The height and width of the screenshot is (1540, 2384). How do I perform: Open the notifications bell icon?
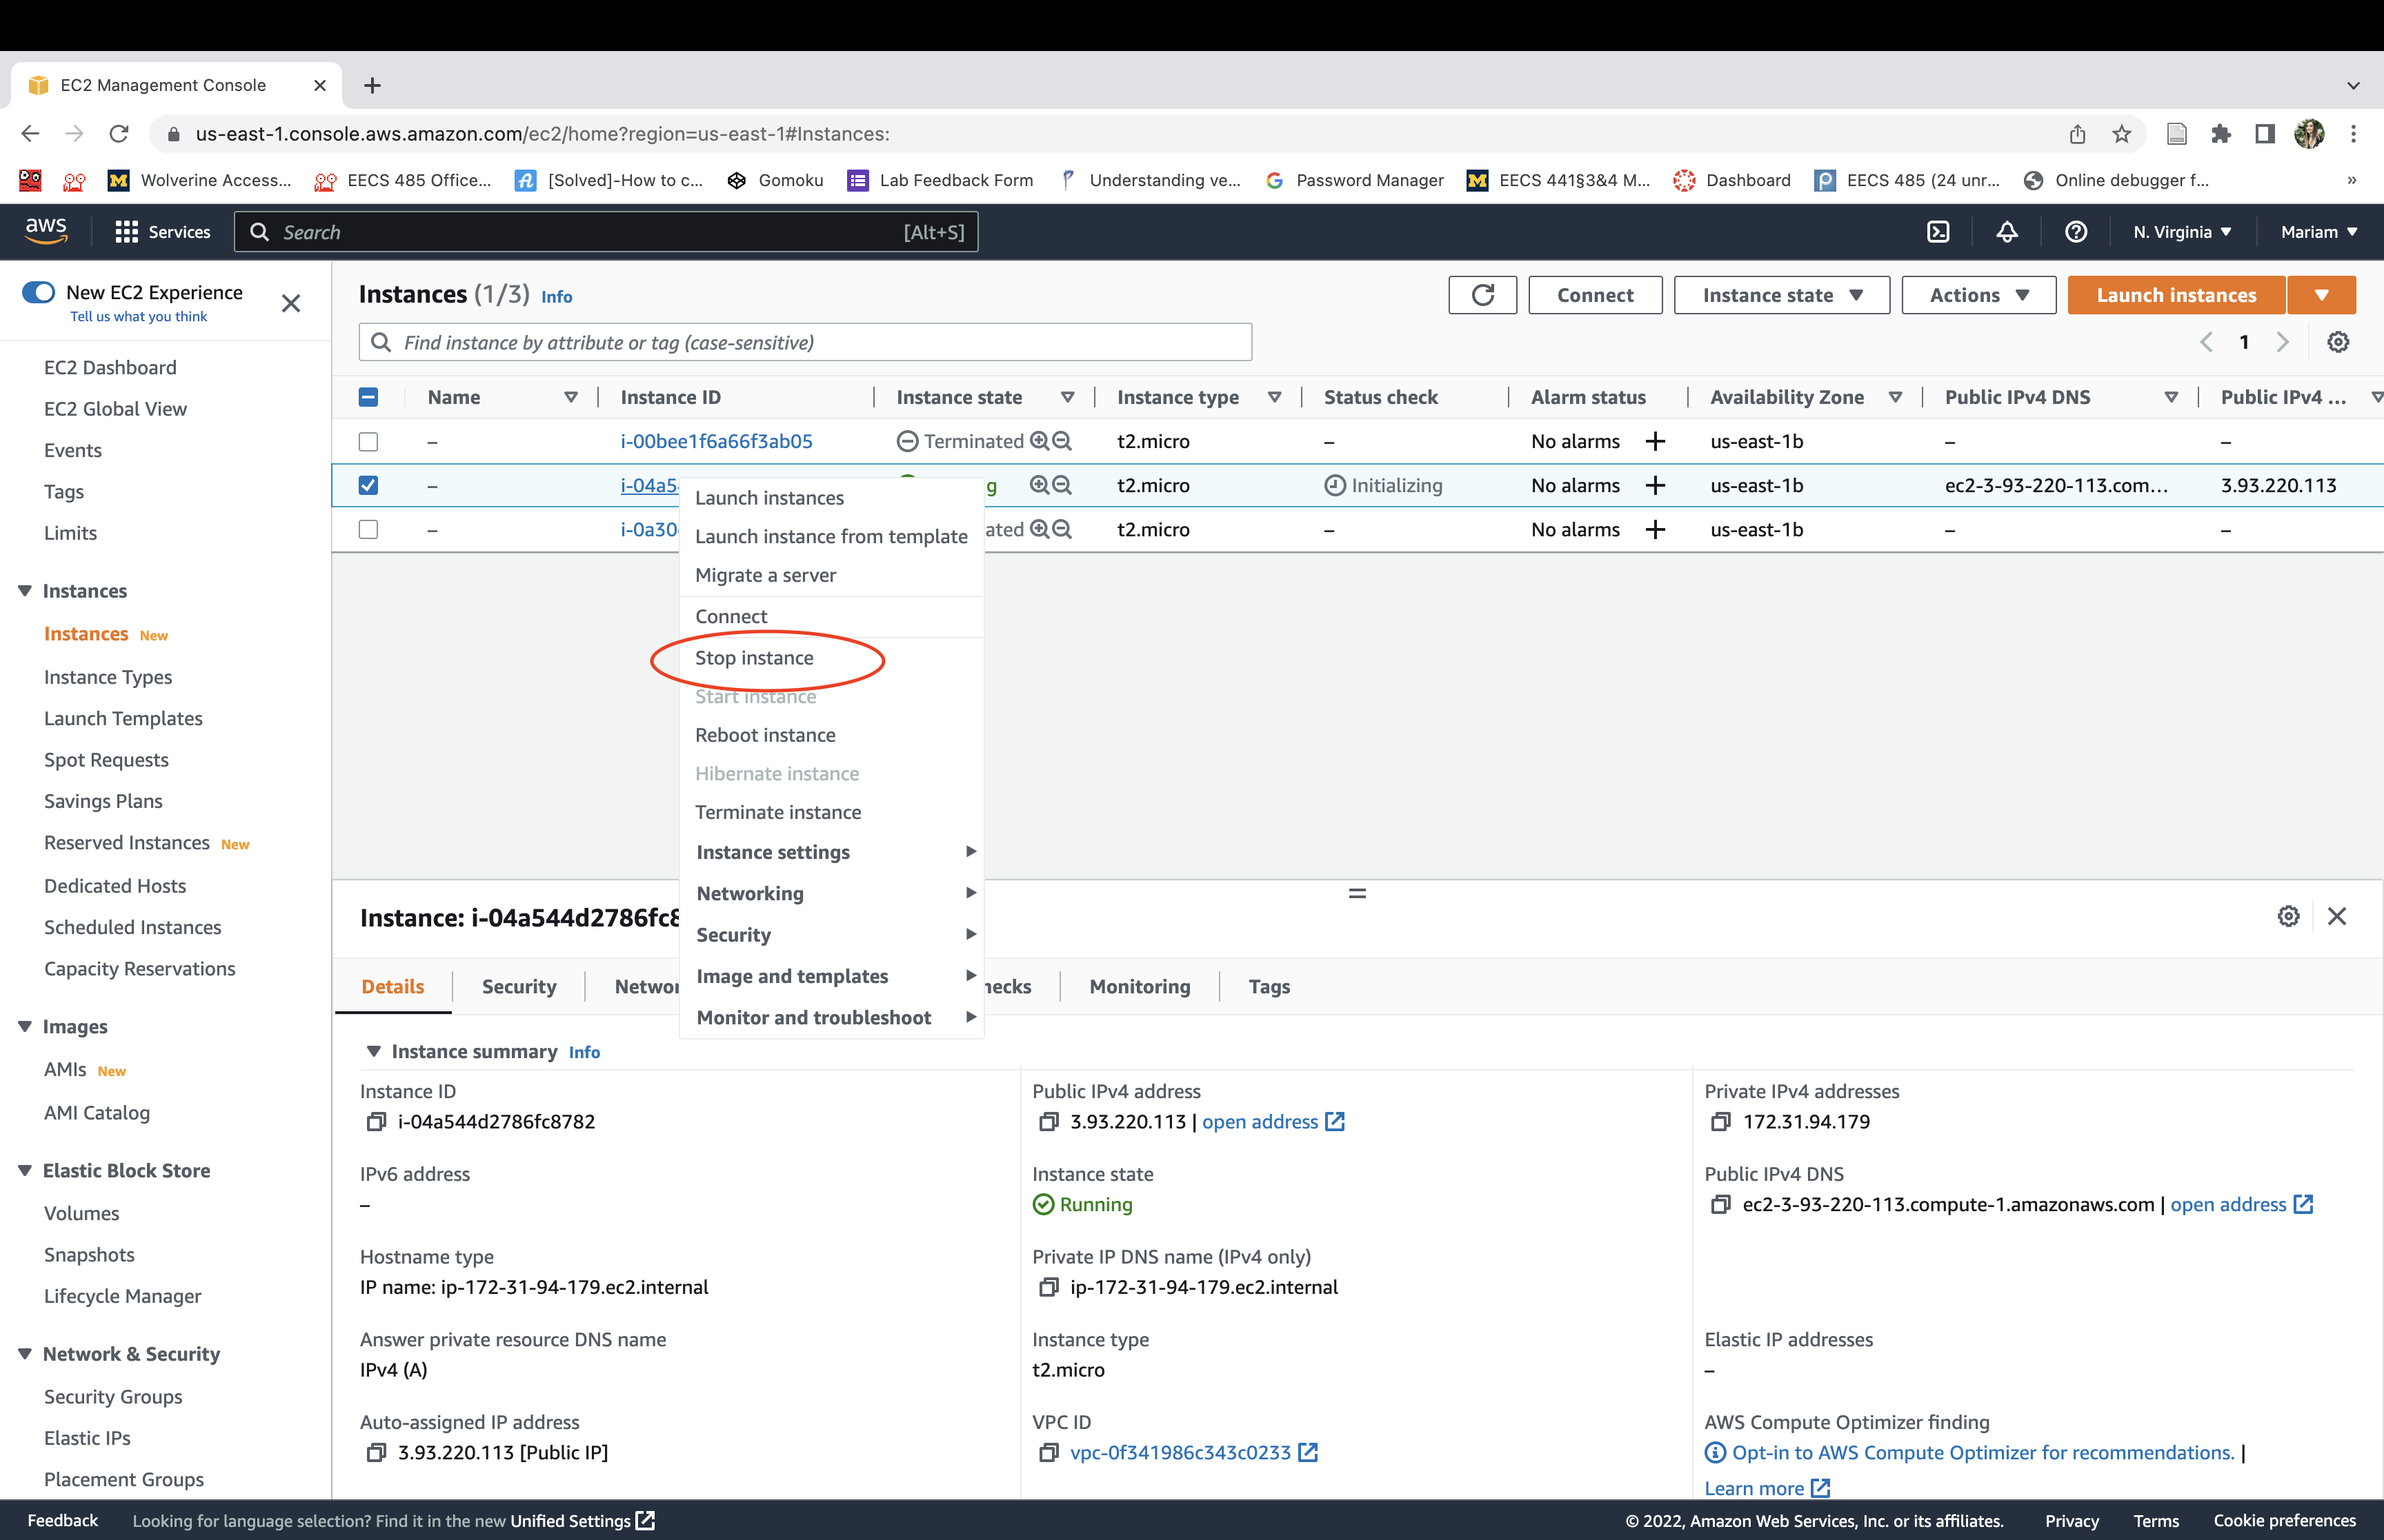(x=2007, y=232)
